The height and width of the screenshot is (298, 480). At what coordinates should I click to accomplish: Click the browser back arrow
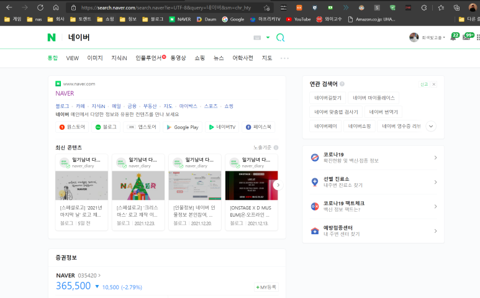click(9, 7)
